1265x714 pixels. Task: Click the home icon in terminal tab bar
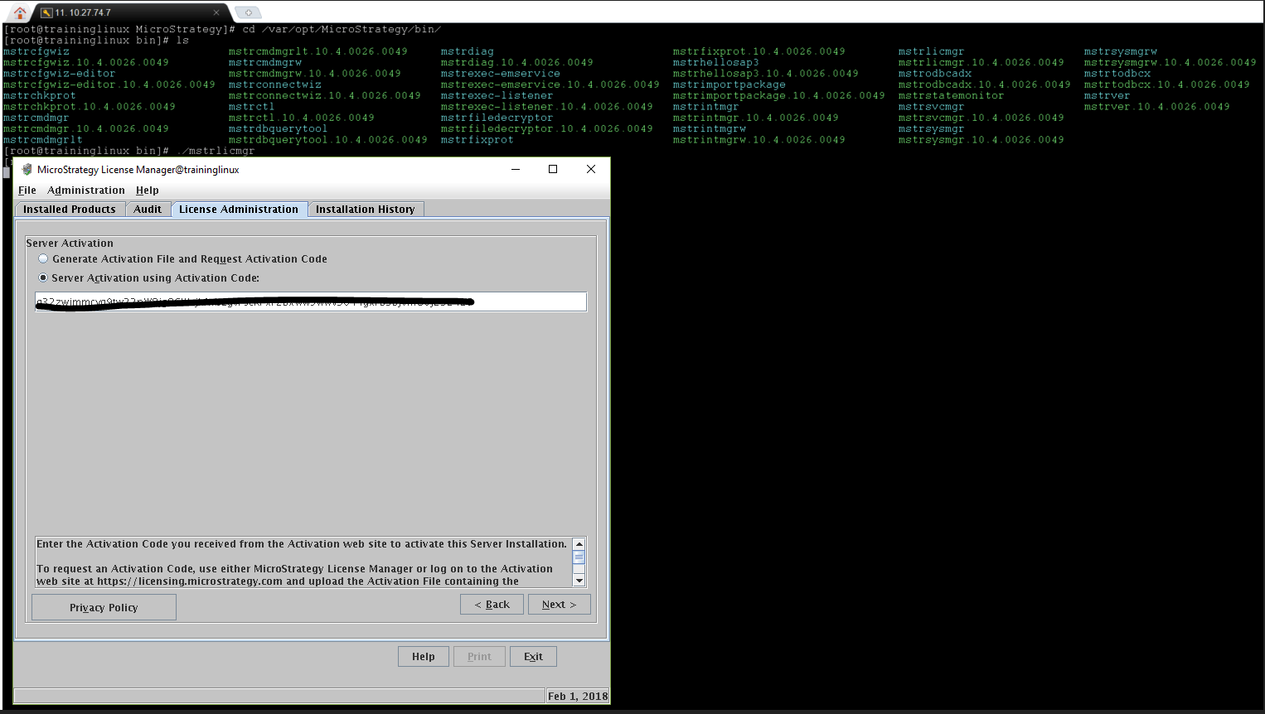pyautogui.click(x=20, y=12)
